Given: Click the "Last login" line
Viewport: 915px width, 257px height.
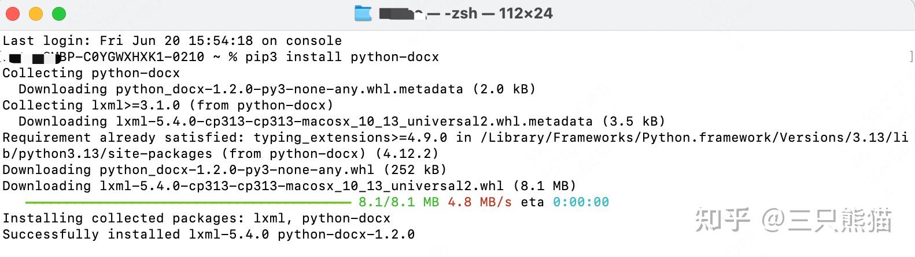Looking at the screenshot, I should (172, 41).
